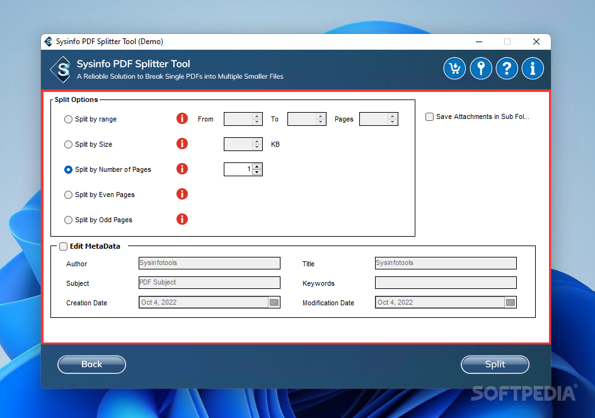Enable Edit MetaData checkbox
The height and width of the screenshot is (418, 595).
64,246
